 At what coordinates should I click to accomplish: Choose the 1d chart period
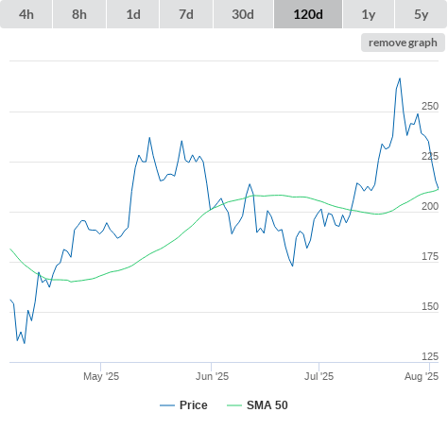tap(133, 14)
